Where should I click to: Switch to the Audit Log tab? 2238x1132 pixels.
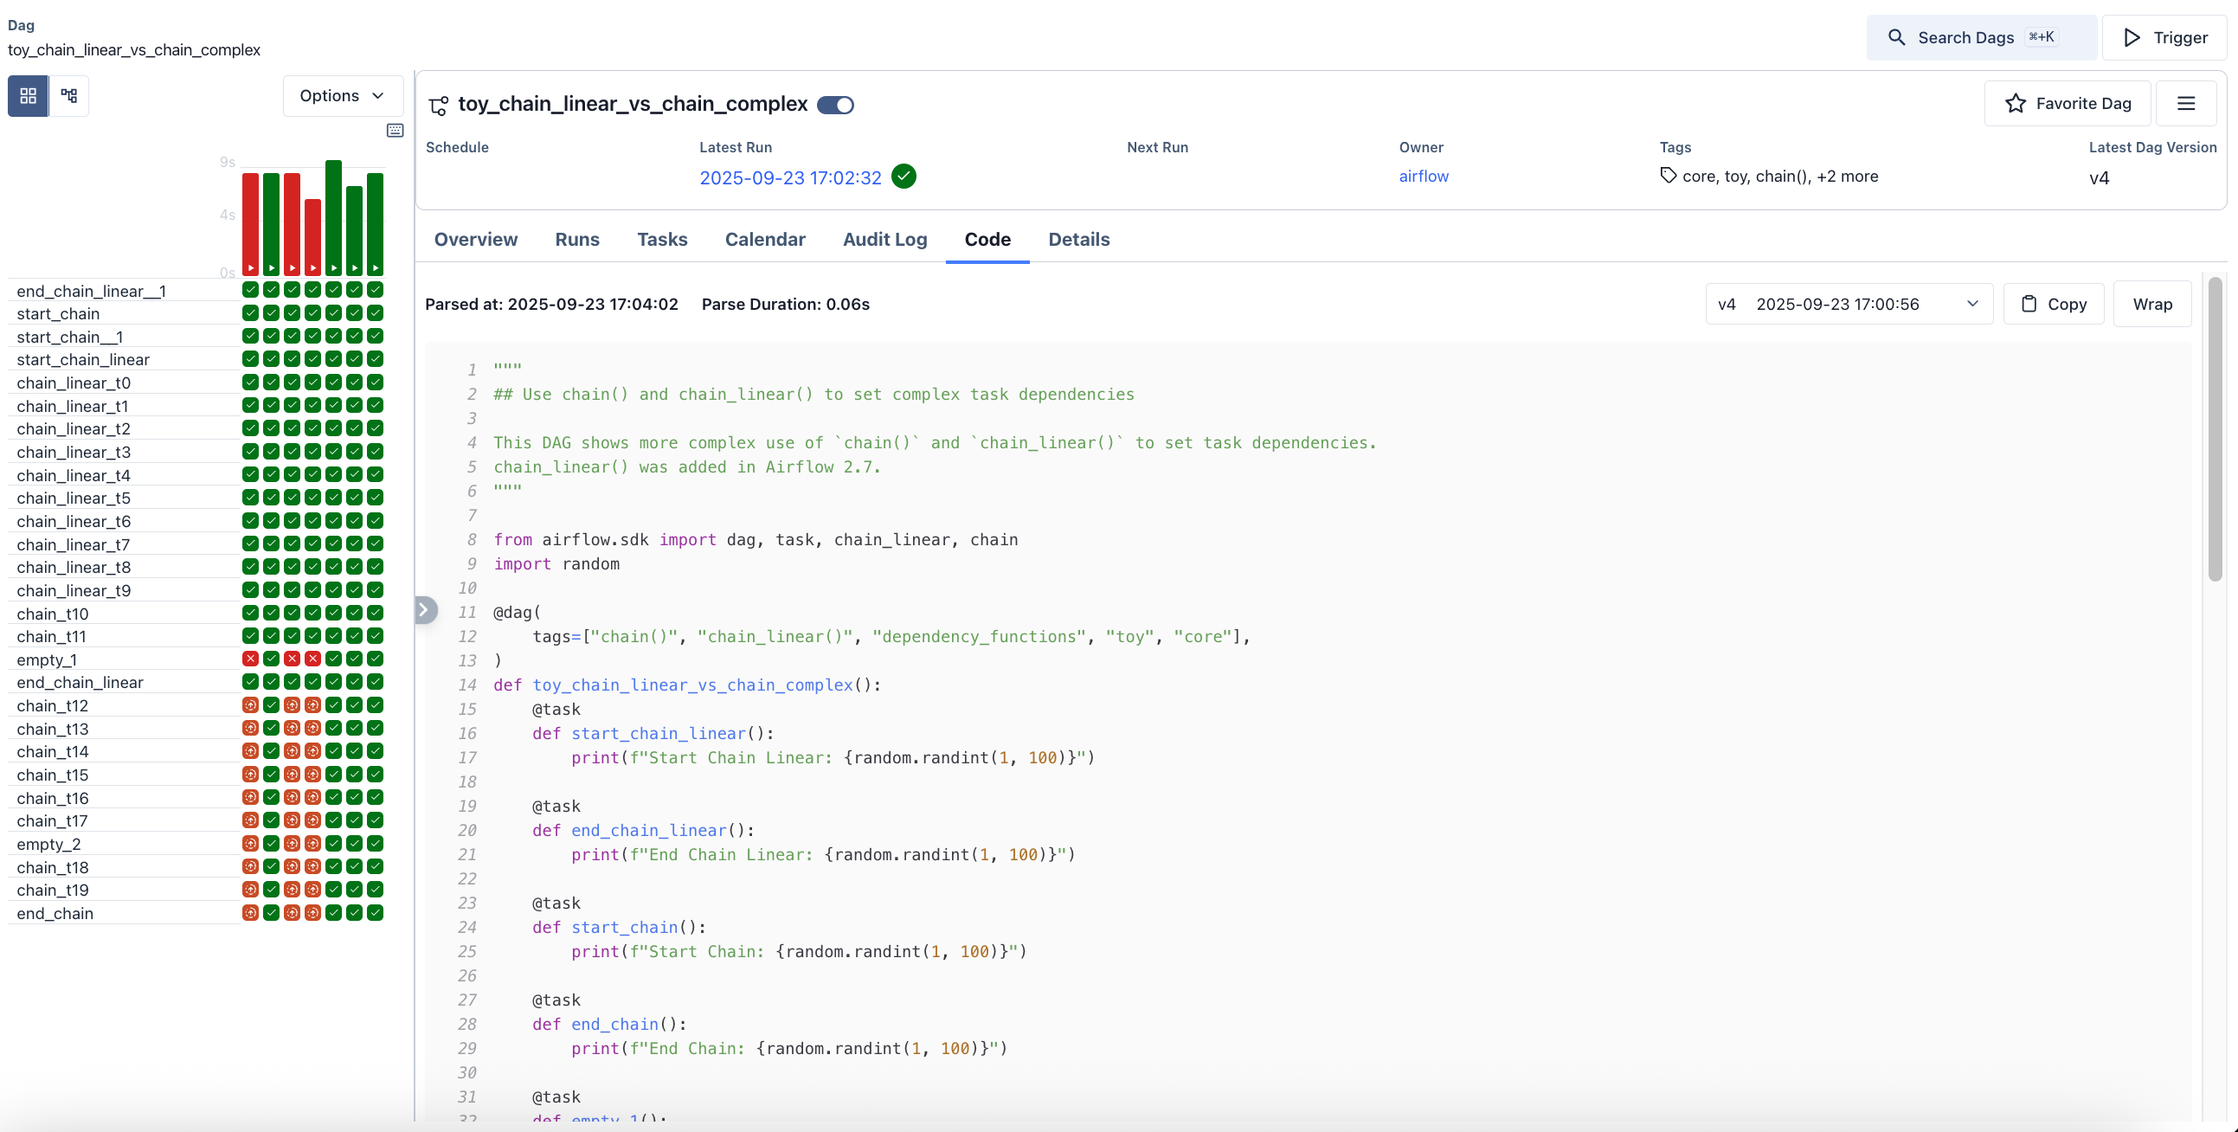tap(884, 240)
